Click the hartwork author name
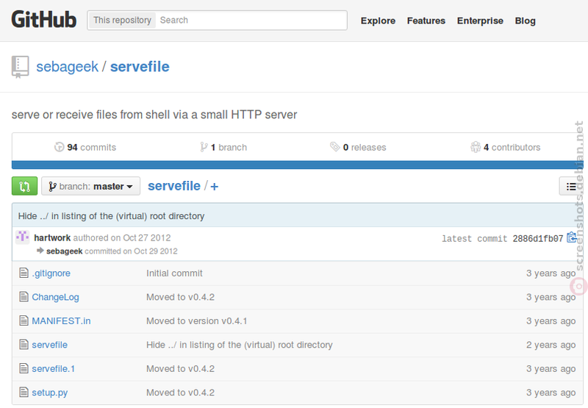The height and width of the screenshot is (408, 588). (x=52, y=237)
